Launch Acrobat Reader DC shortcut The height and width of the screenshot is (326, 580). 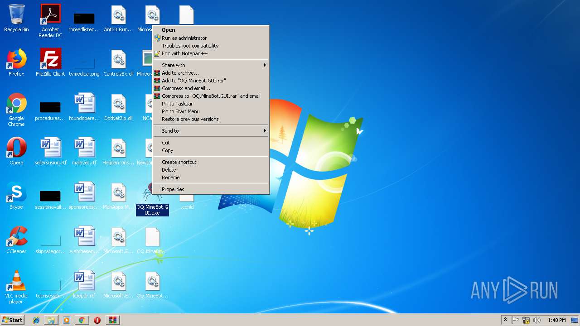[x=50, y=20]
